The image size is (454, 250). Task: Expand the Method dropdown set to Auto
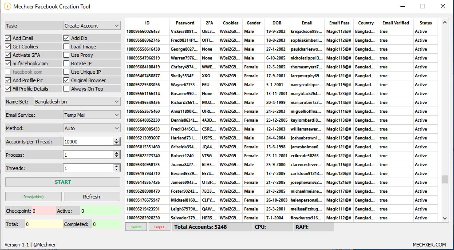point(91,128)
